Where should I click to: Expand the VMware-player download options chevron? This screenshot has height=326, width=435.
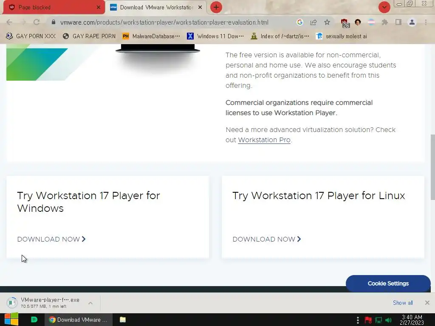[x=90, y=303]
